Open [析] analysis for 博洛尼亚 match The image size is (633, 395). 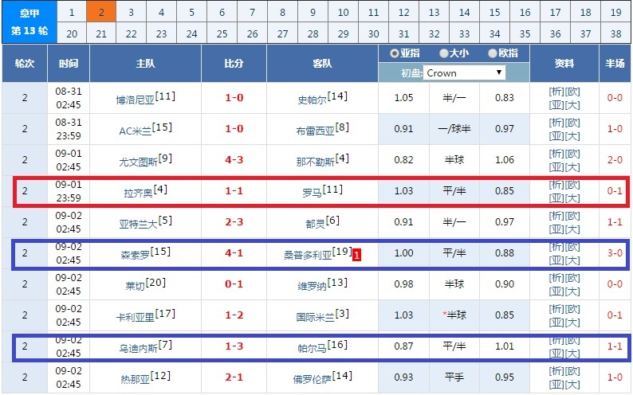(x=556, y=92)
